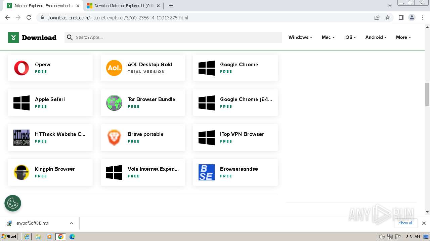Click the Google Chrome (64... Windows logo
430x241 pixels.
207,103
